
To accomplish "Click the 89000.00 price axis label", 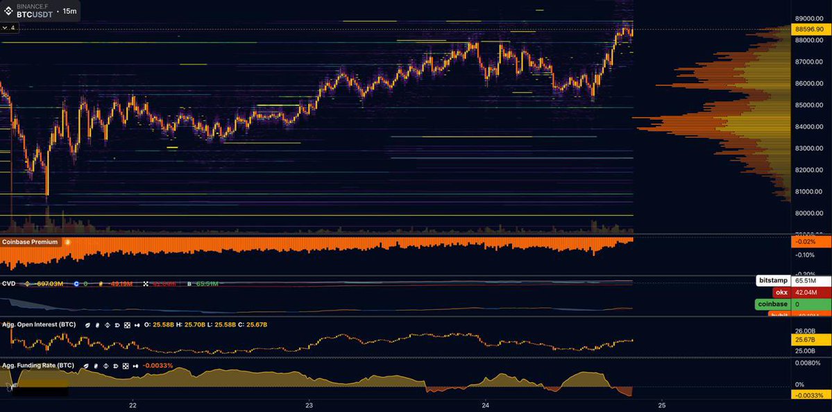I will pos(808,19).
